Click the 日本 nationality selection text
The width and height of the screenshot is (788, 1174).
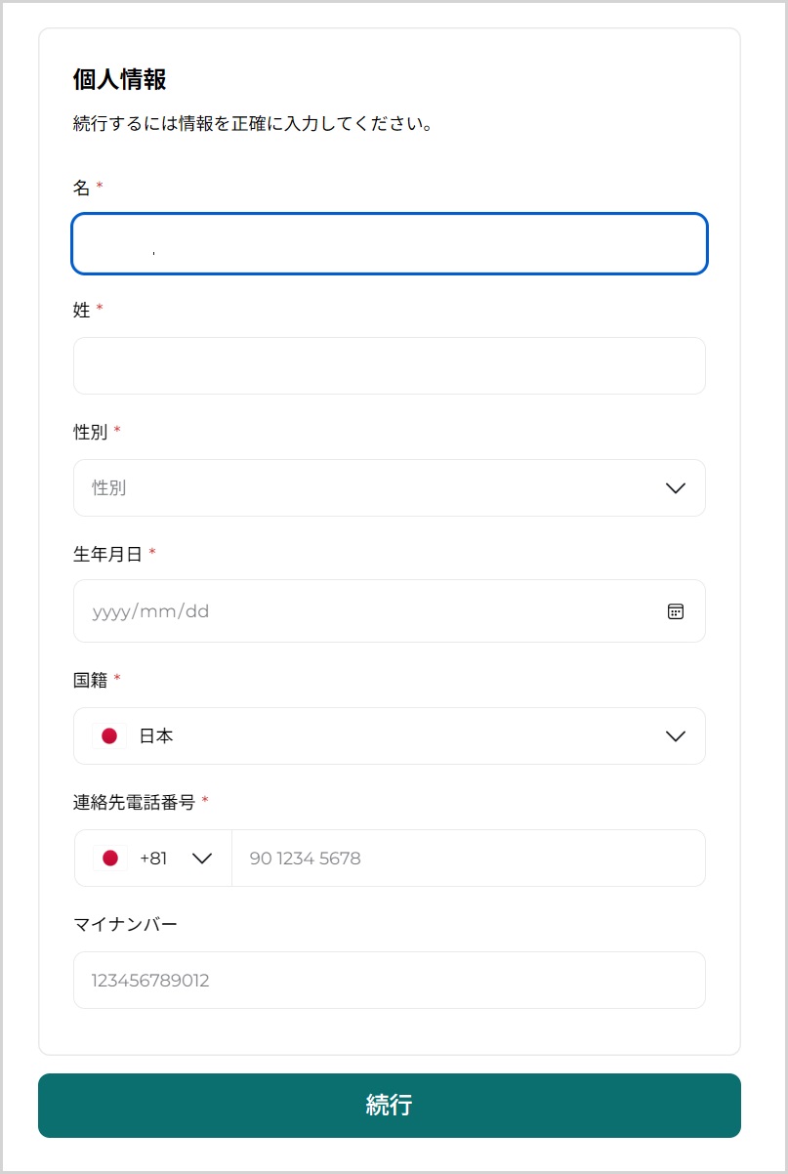pos(156,736)
